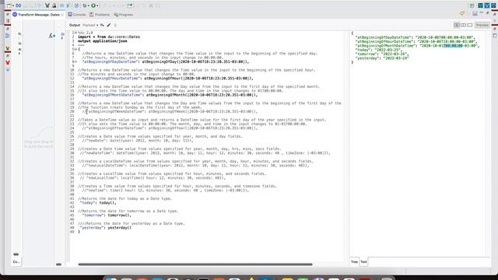Click the refresh icon with dropdown
This screenshot has width=498, height=280.
(x=85, y=5)
